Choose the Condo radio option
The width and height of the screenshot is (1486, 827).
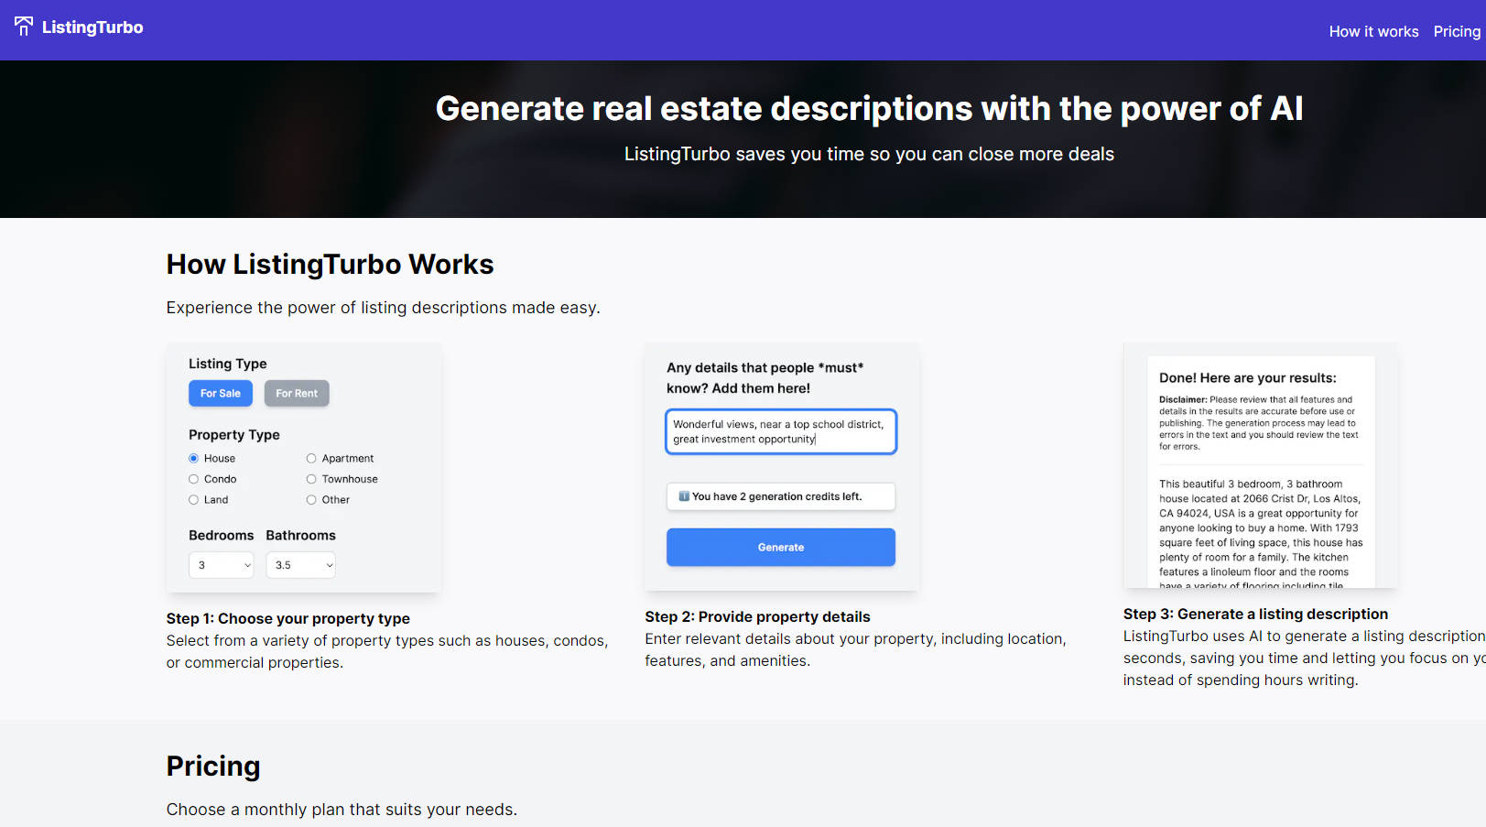point(193,479)
